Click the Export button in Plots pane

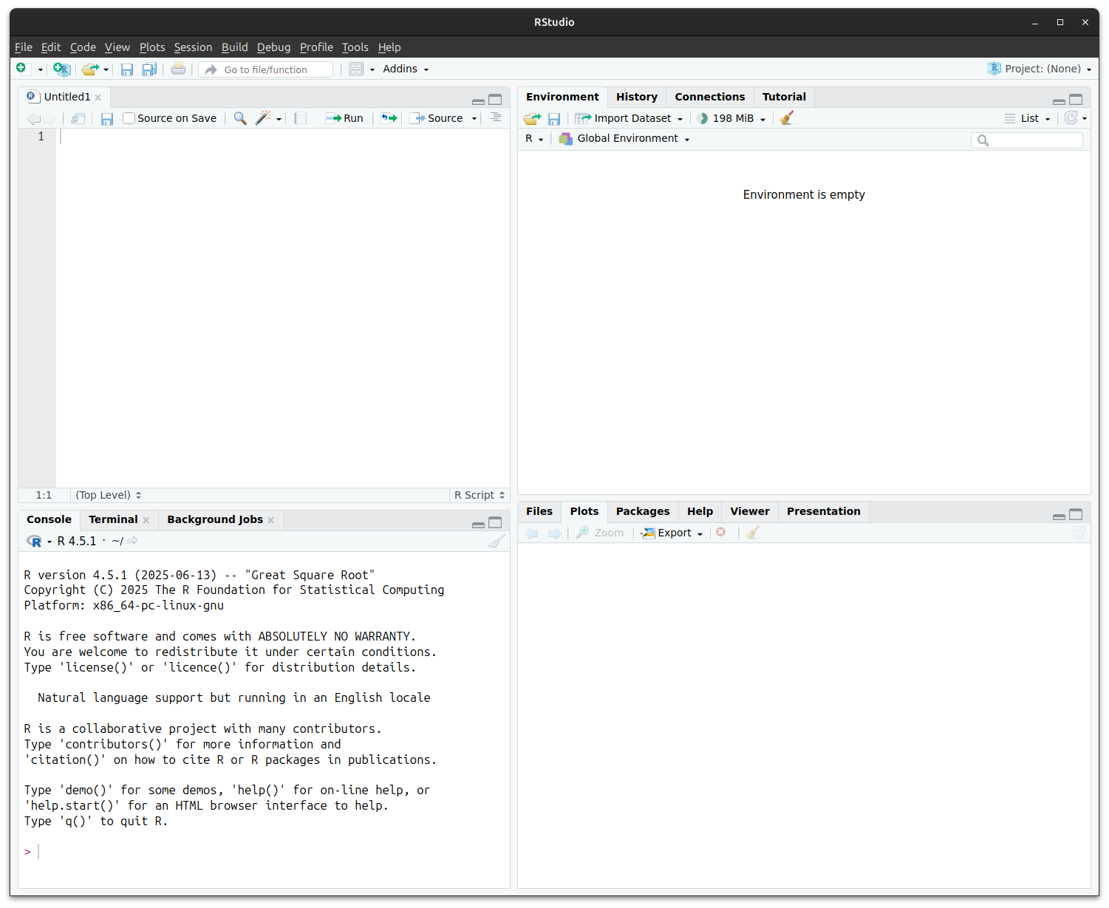click(x=672, y=533)
